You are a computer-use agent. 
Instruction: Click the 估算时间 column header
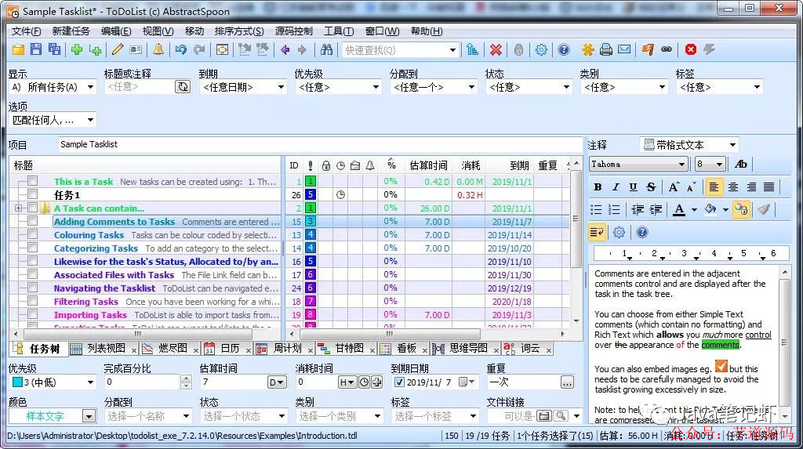[x=428, y=165]
